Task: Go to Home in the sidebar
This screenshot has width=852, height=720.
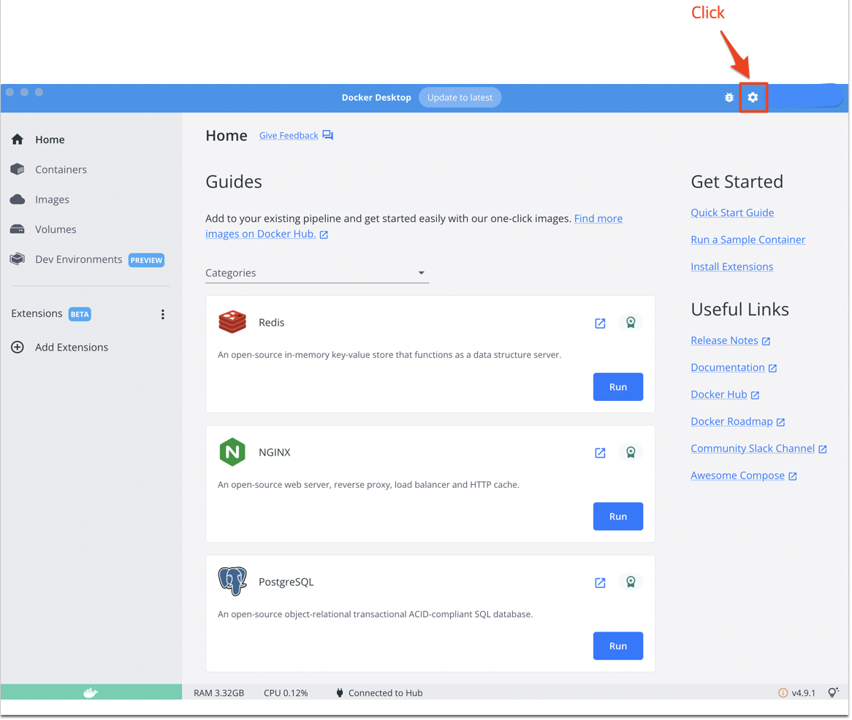Action: (50, 139)
